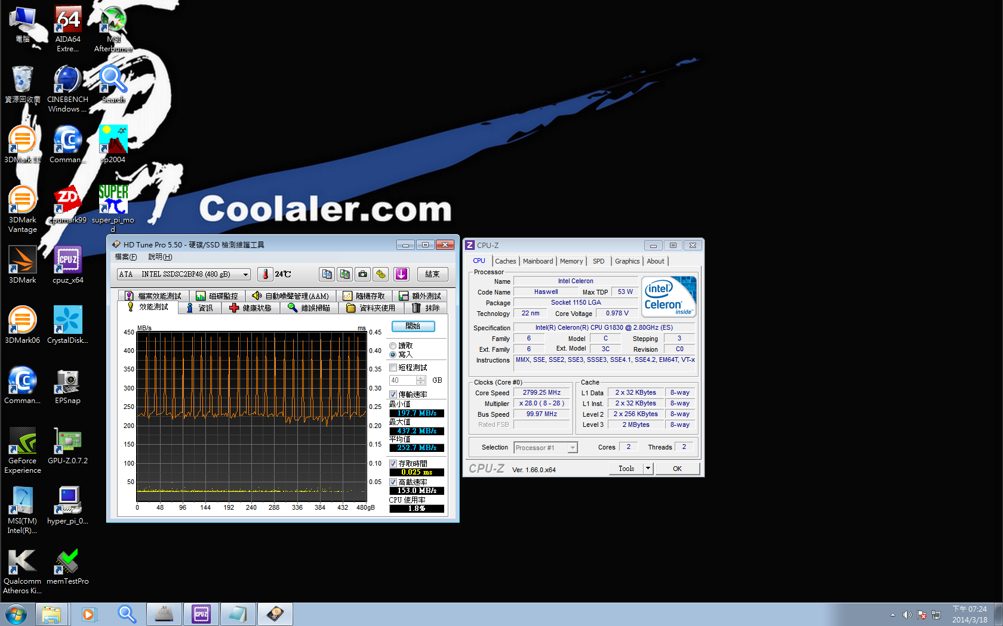Click HD Tune copy screenshot icon
Image resolution: width=1003 pixels, height=626 pixels.
(344, 274)
